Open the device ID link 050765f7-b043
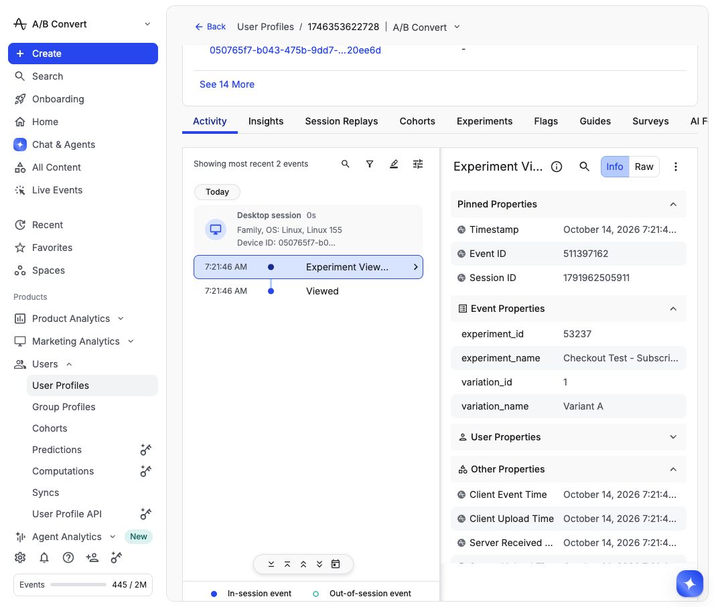Screen dimensions: 714x607 click(295, 50)
